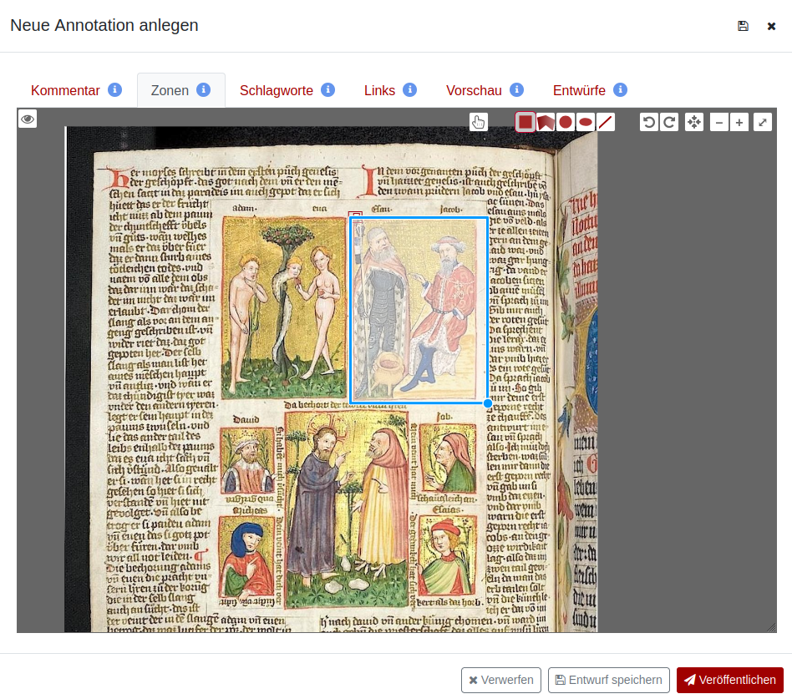Screen dimensions: 792x699
Task: Select the circle zone tool
Action: (x=566, y=122)
